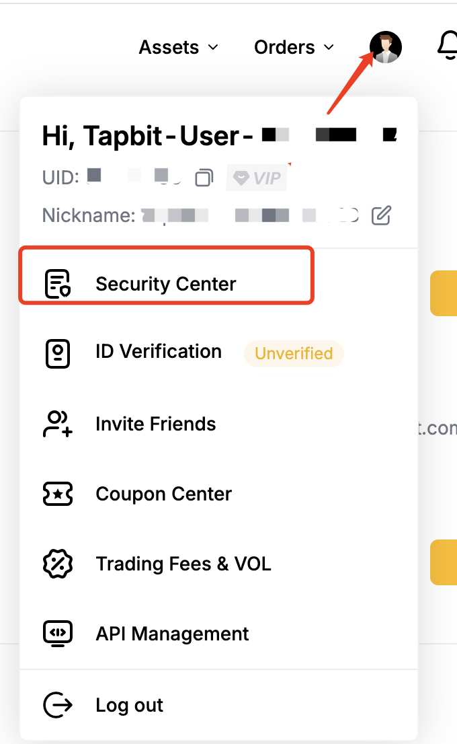Click the Unverified status badge
Screen dimensions: 457x744
tap(294, 354)
